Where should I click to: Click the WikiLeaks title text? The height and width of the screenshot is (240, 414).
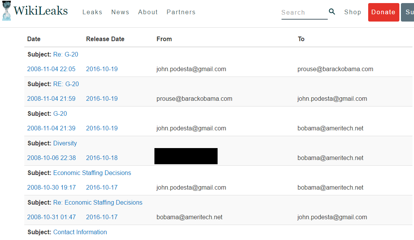pyautogui.click(x=41, y=11)
